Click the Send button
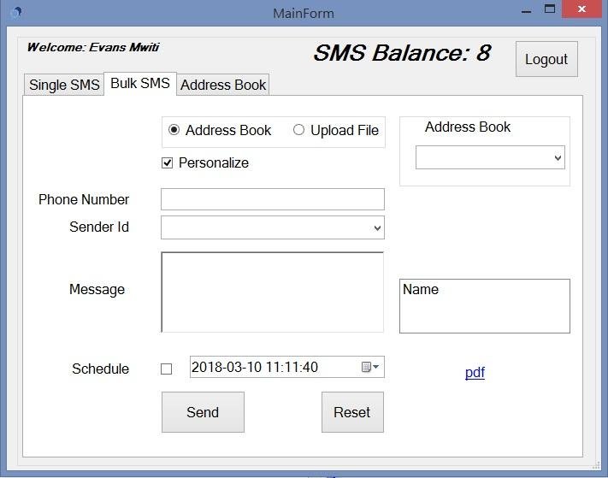Image resolution: width=608 pixels, height=478 pixels. (203, 411)
